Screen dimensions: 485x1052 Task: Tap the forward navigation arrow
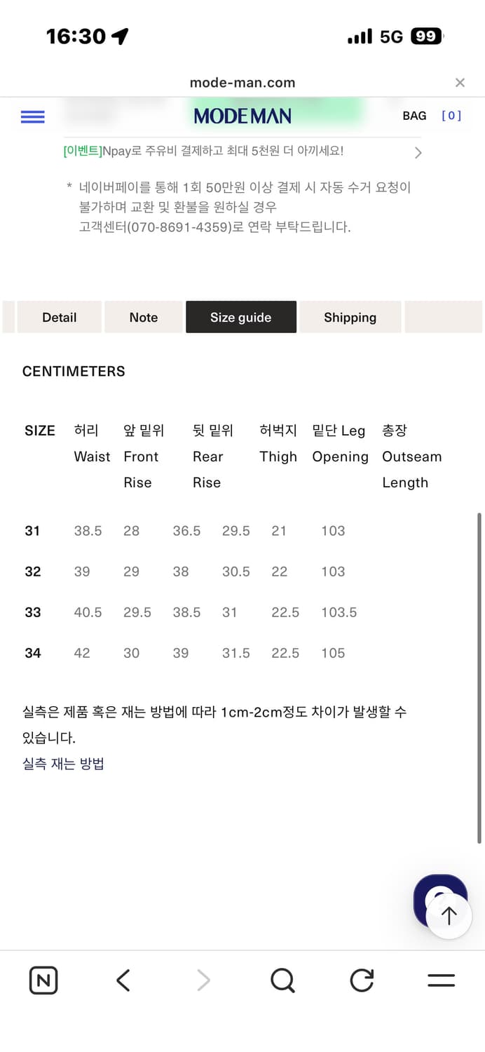[203, 980]
